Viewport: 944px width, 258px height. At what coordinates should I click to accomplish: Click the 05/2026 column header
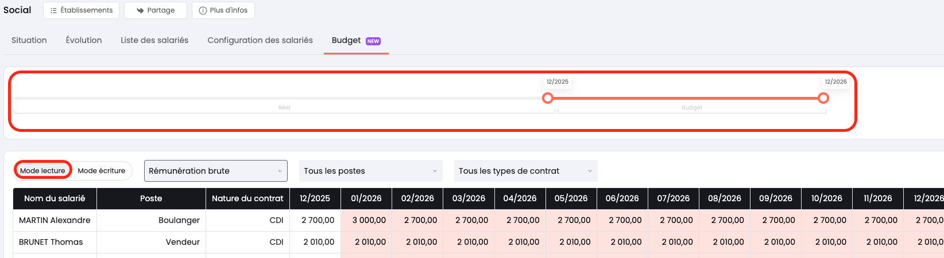571,198
